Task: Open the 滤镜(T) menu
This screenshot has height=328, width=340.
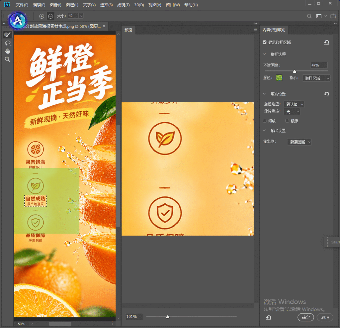Action: pos(124,5)
